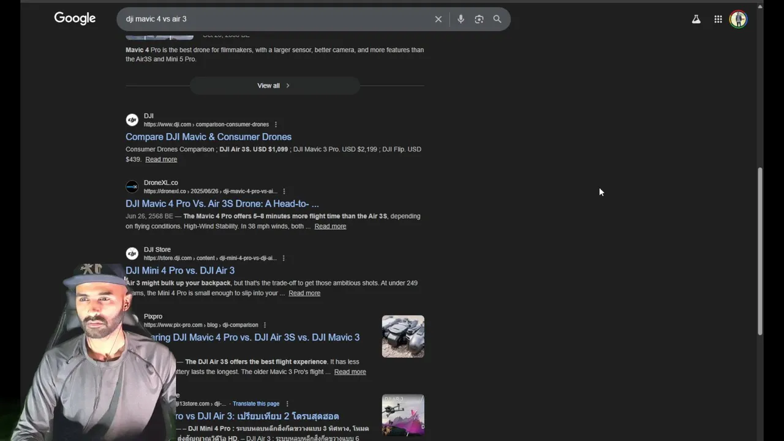Expand the View all button
Image resolution: width=784 pixels, height=441 pixels.
(x=274, y=86)
